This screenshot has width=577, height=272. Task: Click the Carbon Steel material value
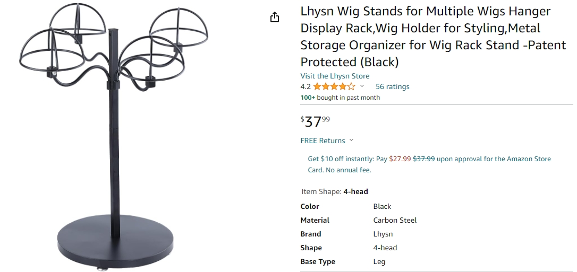(x=395, y=220)
